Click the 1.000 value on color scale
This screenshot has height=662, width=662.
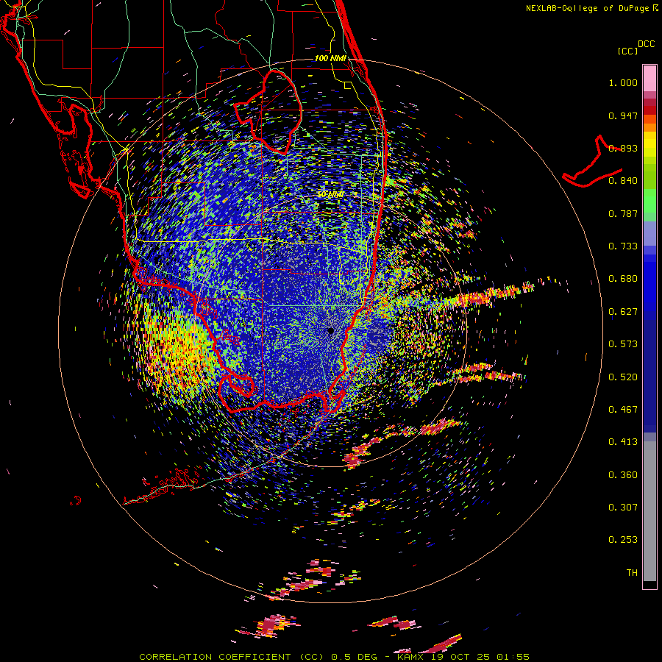coord(623,82)
